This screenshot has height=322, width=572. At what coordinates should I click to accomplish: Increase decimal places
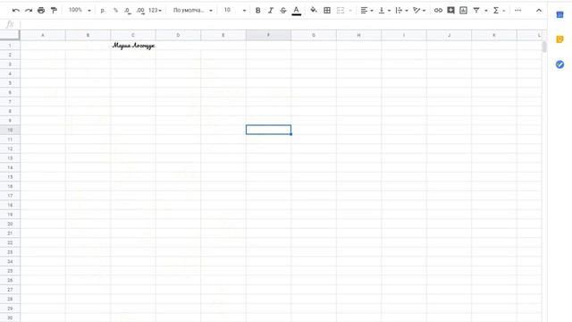[140, 10]
